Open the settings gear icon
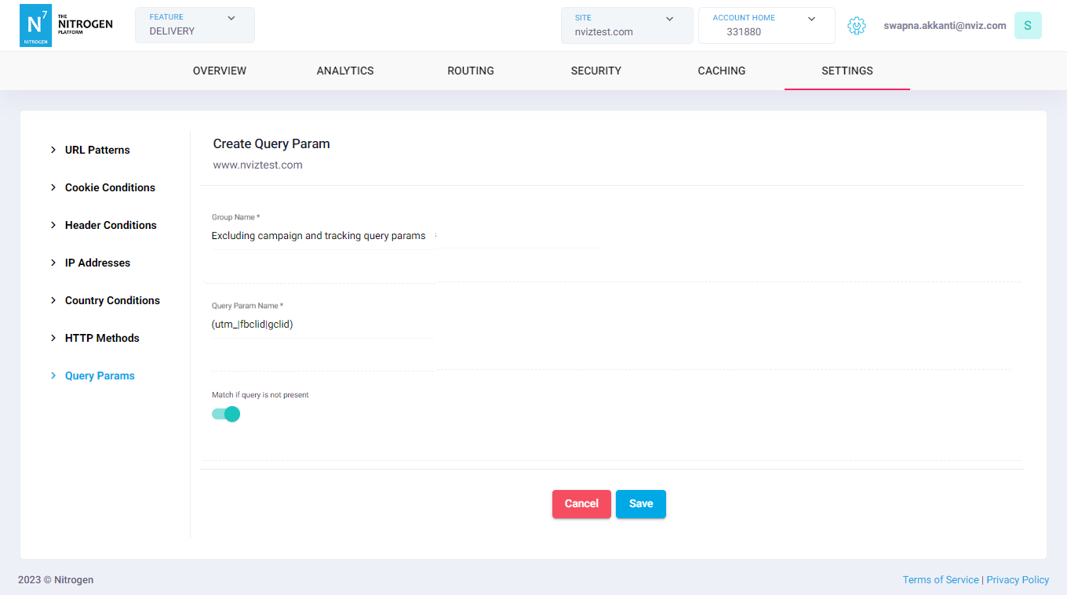 click(856, 26)
